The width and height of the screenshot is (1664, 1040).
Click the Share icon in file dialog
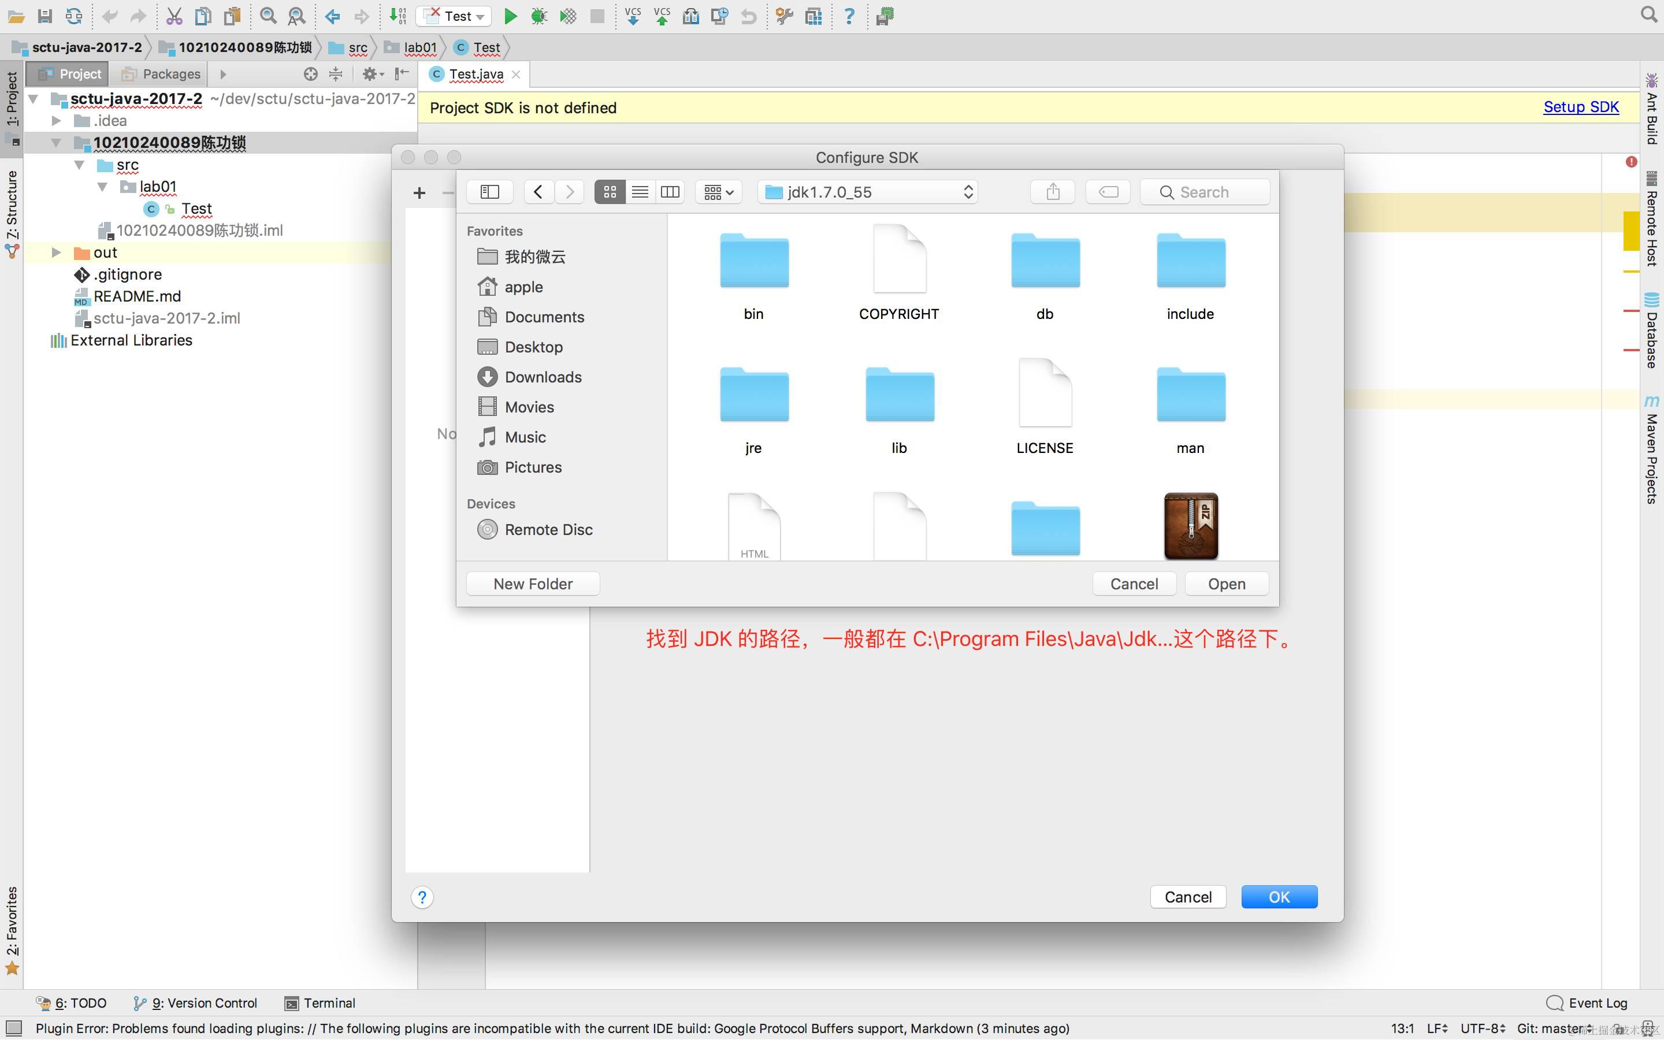coord(1052,192)
